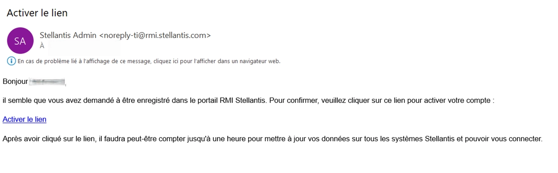Click the blue information circle icon
This screenshot has height=173, width=558.
(x=12, y=61)
